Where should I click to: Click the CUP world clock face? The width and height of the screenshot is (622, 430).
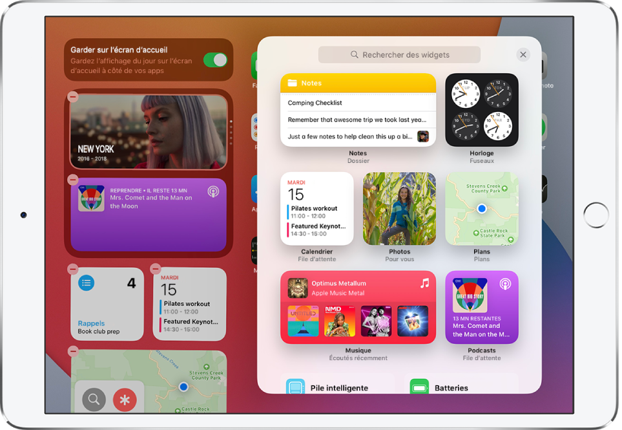(465, 94)
